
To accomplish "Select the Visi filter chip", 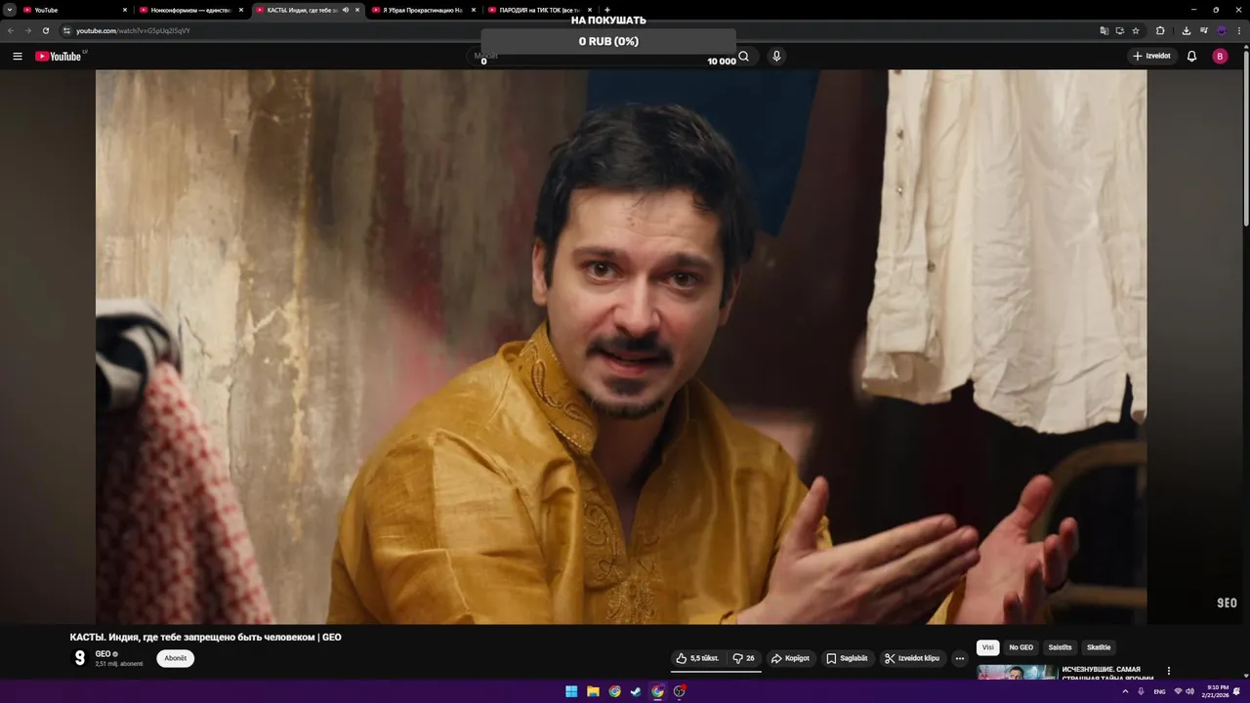I will pos(987,647).
